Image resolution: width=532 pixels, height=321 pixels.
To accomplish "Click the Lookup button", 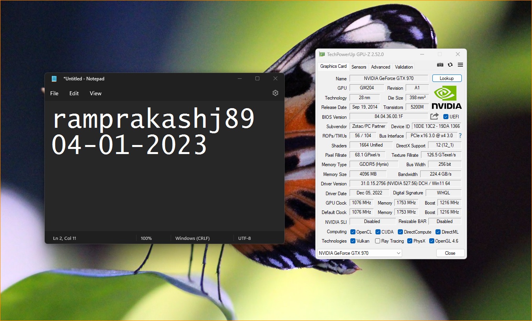I will 446,78.
